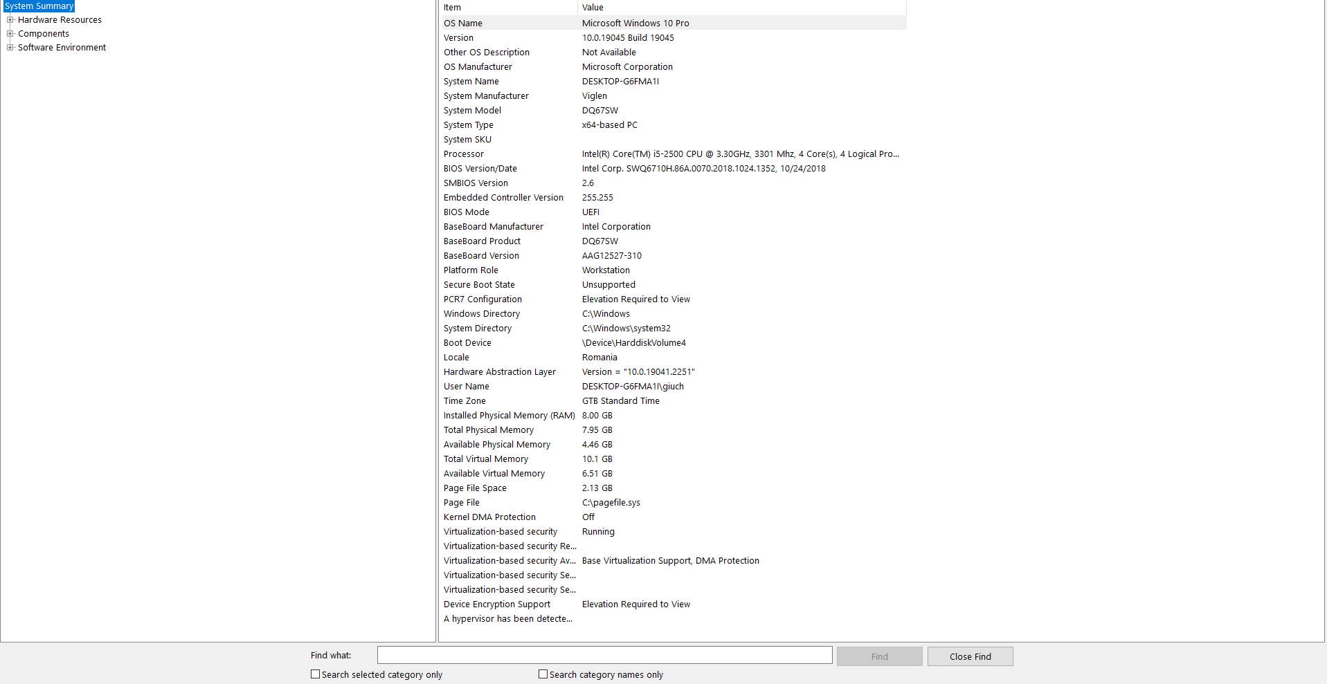Select the Other OS Description row

pyautogui.click(x=674, y=53)
